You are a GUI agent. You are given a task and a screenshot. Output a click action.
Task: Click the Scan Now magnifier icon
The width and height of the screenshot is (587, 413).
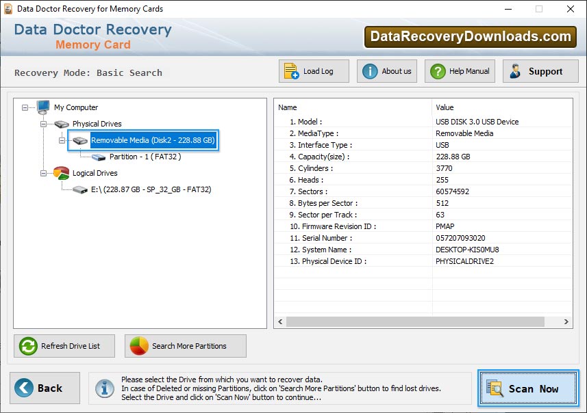pos(495,388)
